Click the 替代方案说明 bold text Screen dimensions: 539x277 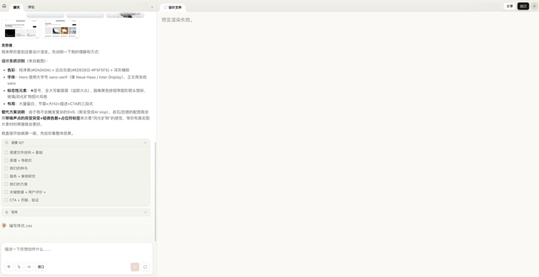point(13,112)
